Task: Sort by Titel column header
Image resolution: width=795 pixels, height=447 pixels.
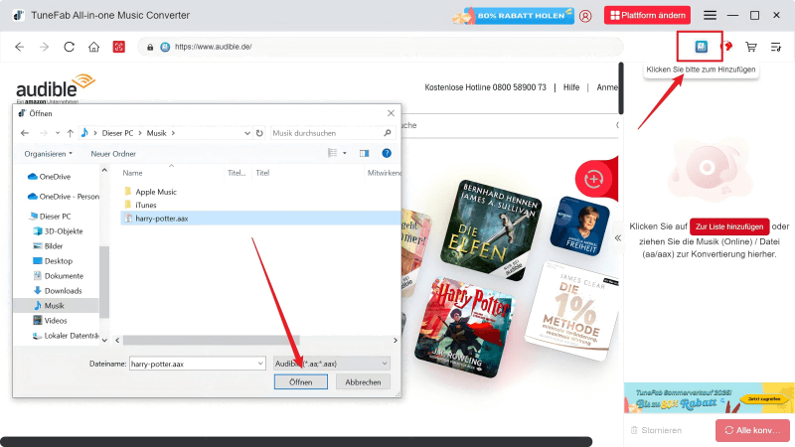Action: coord(262,173)
